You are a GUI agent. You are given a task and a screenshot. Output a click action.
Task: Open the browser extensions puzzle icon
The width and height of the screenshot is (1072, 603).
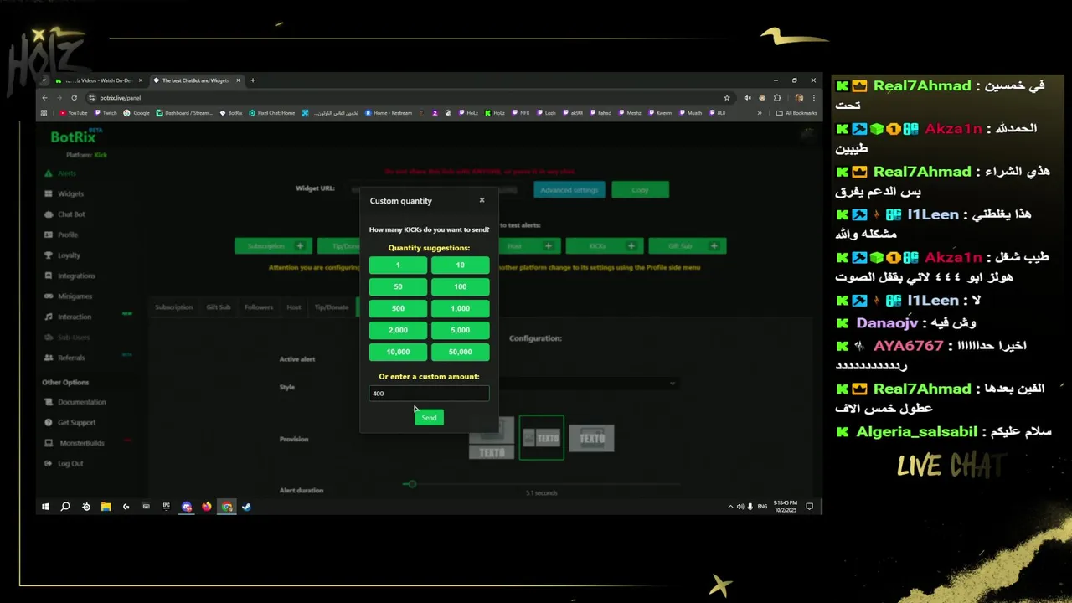coord(777,98)
